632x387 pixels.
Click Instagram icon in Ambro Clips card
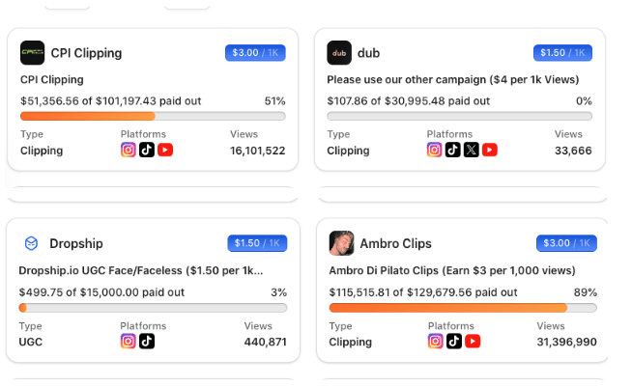click(x=436, y=341)
